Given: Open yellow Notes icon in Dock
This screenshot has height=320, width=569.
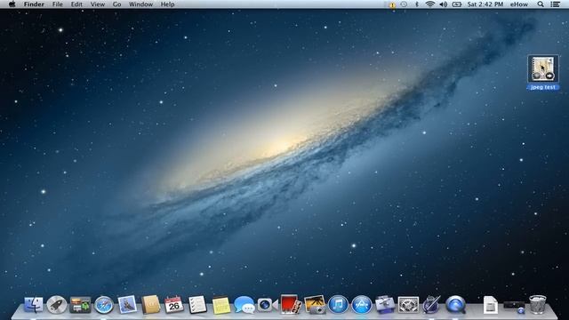Looking at the screenshot, I should [x=221, y=305].
